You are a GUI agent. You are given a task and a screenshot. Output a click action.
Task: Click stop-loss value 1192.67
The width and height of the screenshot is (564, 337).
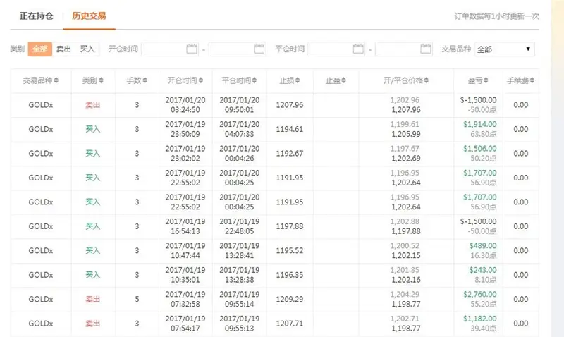click(x=290, y=154)
